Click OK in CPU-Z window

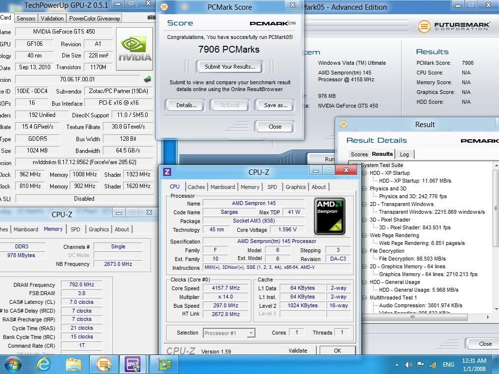(x=337, y=350)
